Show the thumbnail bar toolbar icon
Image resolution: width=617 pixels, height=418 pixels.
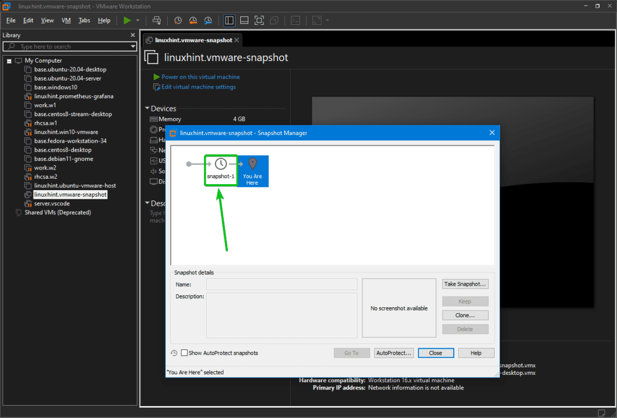tap(244, 20)
